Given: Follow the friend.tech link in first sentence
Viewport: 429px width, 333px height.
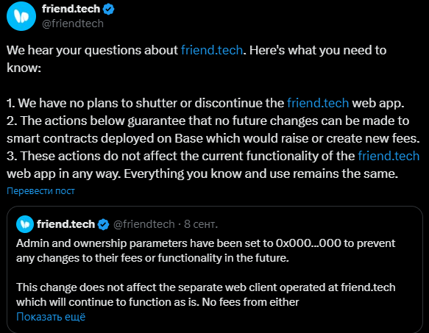Looking at the screenshot, I should 212,50.
